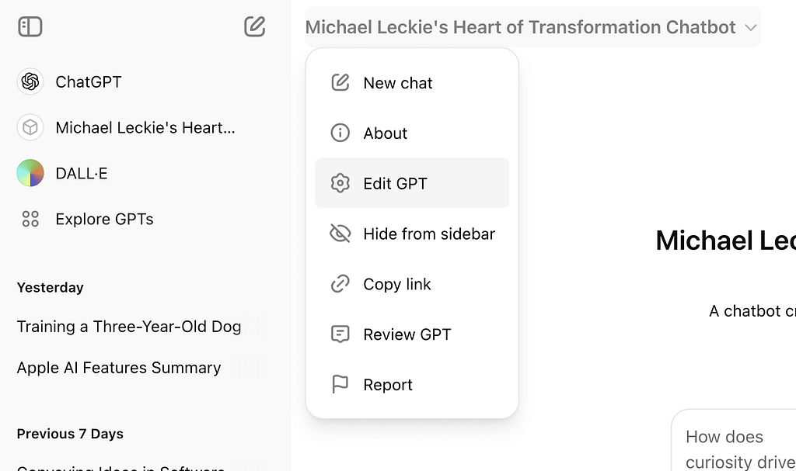Click the Heart of Transformation Chatbot title

[x=520, y=27]
